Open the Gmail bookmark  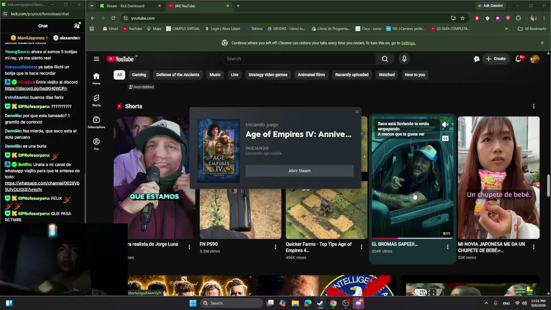(110, 29)
